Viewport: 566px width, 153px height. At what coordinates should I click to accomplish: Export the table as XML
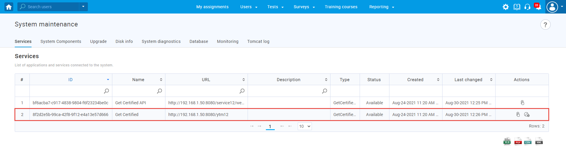pos(539,141)
